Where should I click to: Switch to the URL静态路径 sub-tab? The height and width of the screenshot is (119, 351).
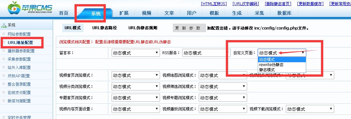coord(105,28)
